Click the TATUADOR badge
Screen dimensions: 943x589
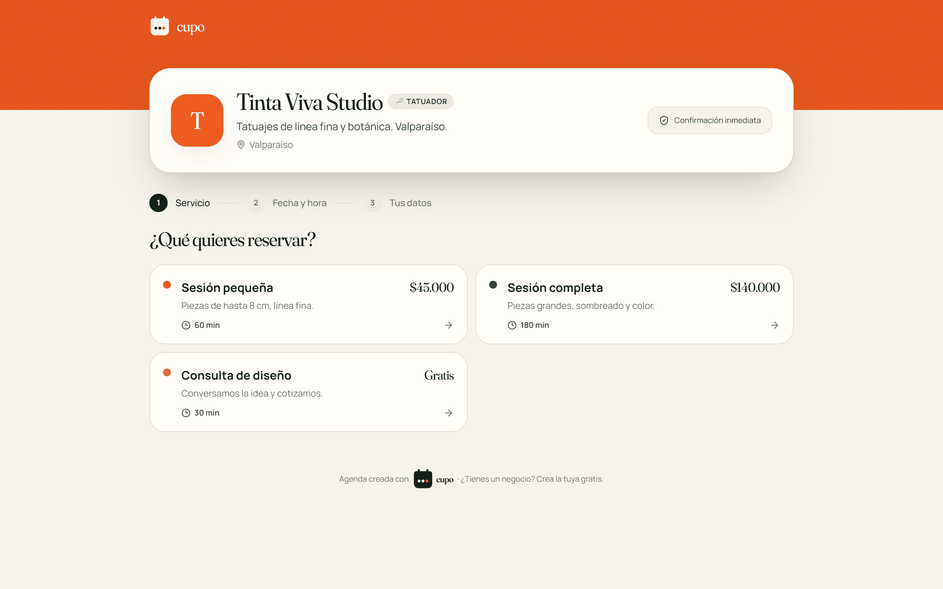point(420,101)
